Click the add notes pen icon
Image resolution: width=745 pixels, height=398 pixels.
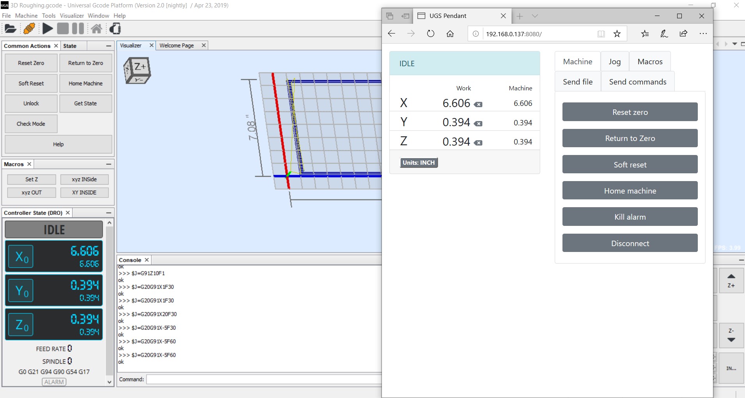(x=664, y=33)
